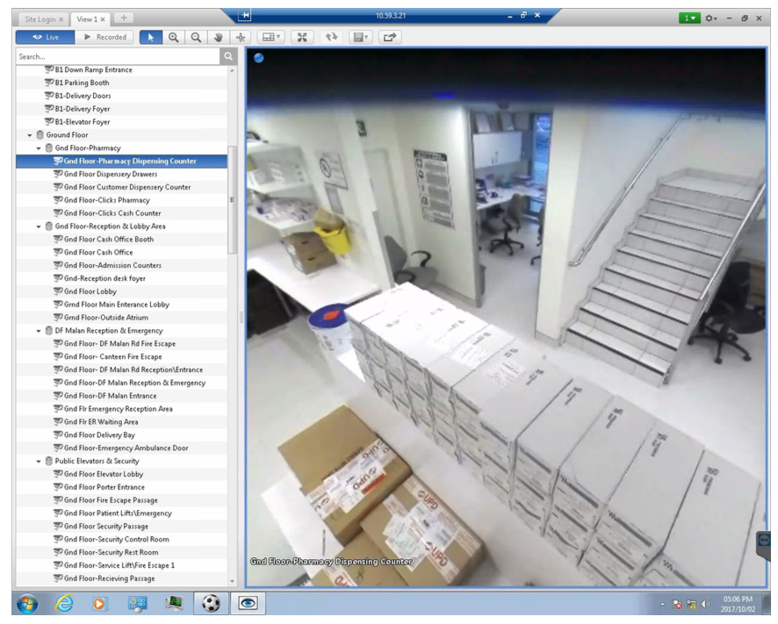Select B1 Down Ramp Entrance camera
778x624 pixels.
pos(93,70)
